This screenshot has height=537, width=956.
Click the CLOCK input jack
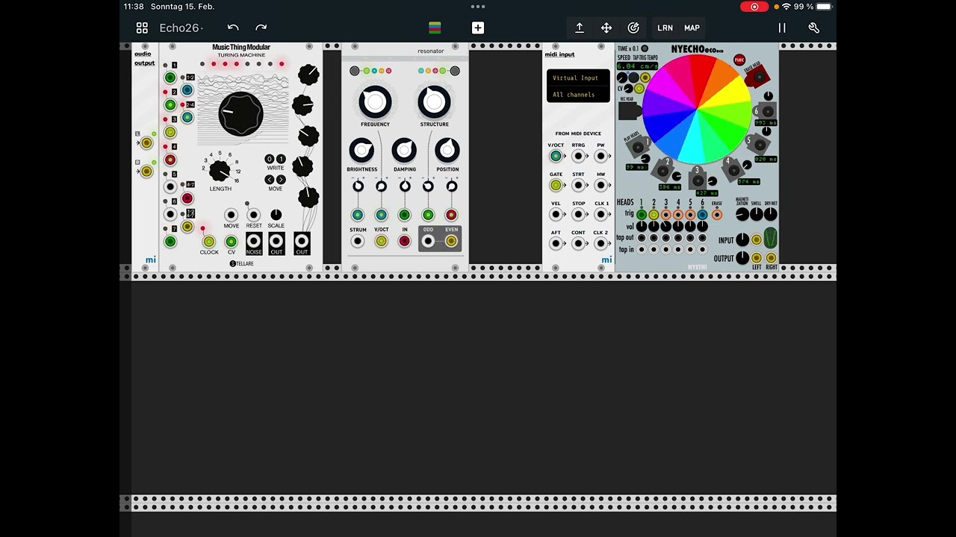tap(209, 242)
